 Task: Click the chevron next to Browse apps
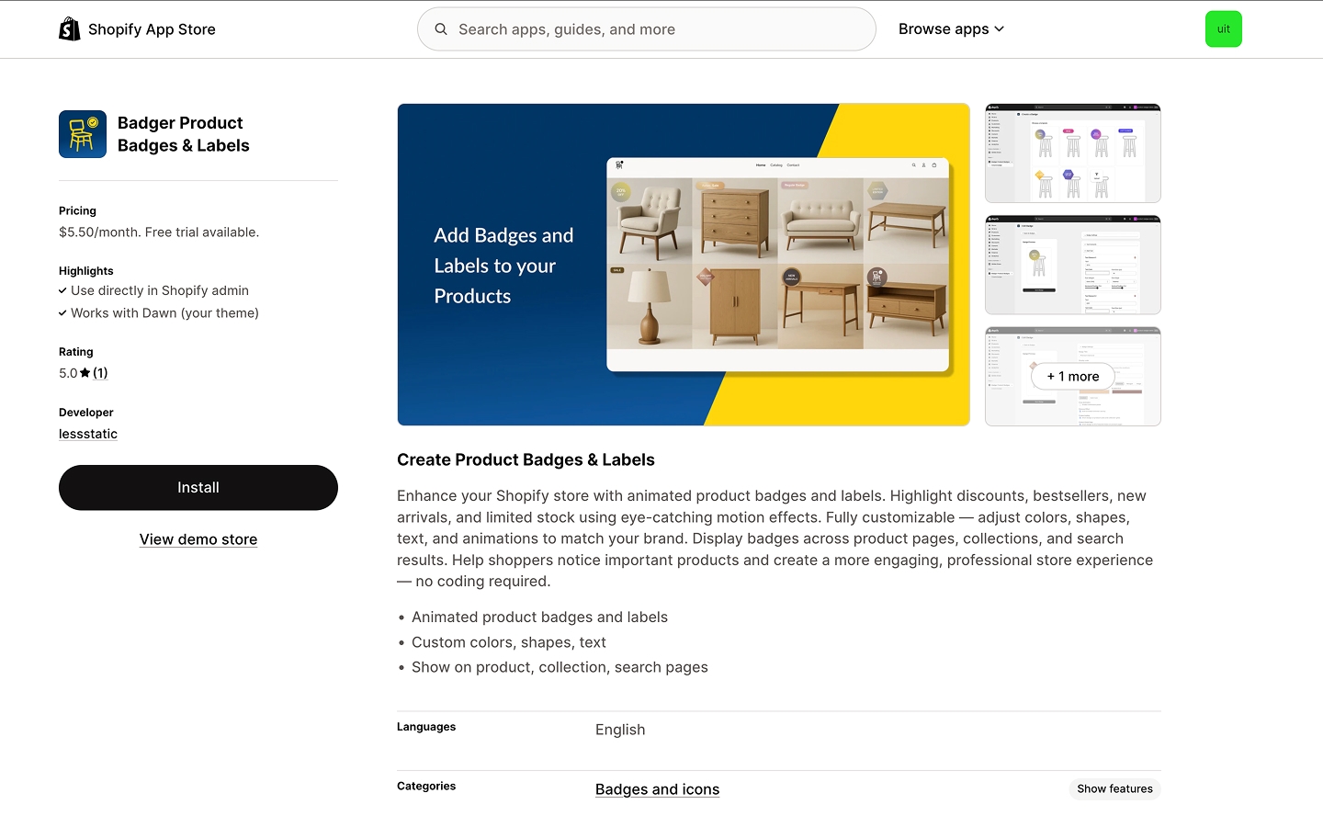[998, 28]
